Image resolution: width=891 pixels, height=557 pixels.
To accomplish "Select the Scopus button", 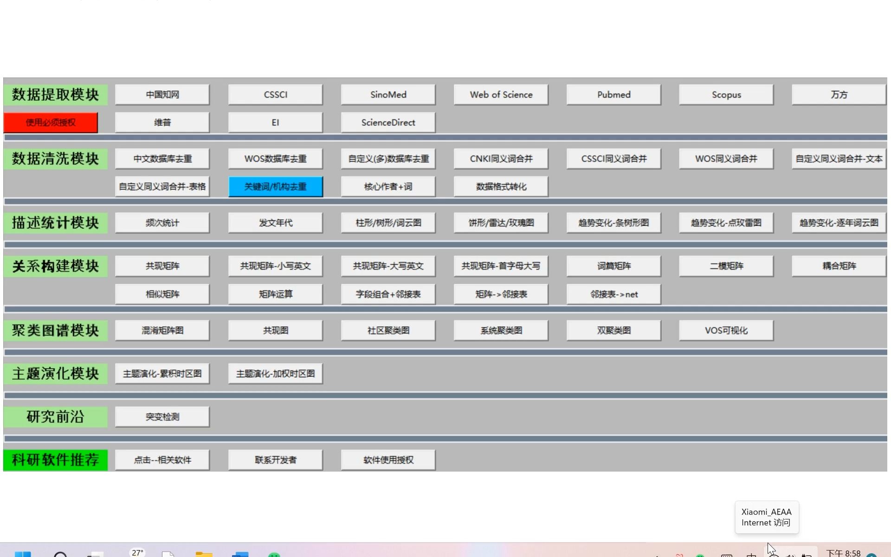I will [727, 95].
